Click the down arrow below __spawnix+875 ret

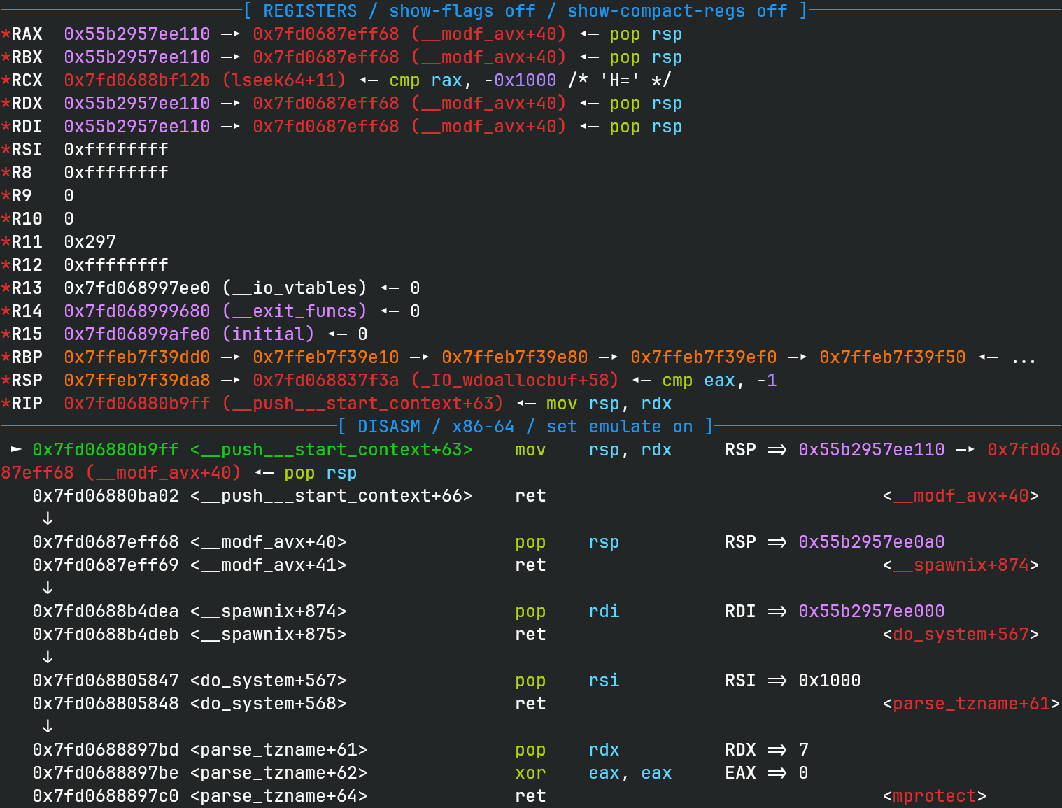[x=48, y=657]
